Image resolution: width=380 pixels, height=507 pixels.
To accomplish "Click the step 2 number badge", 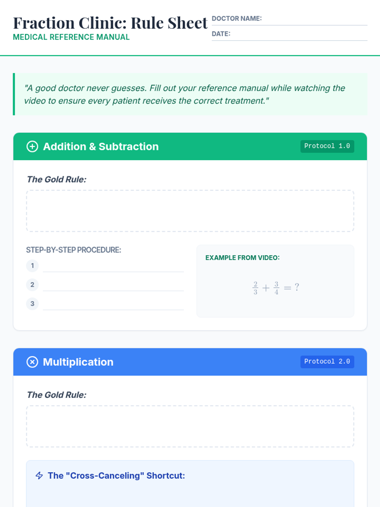I will pos(32,285).
